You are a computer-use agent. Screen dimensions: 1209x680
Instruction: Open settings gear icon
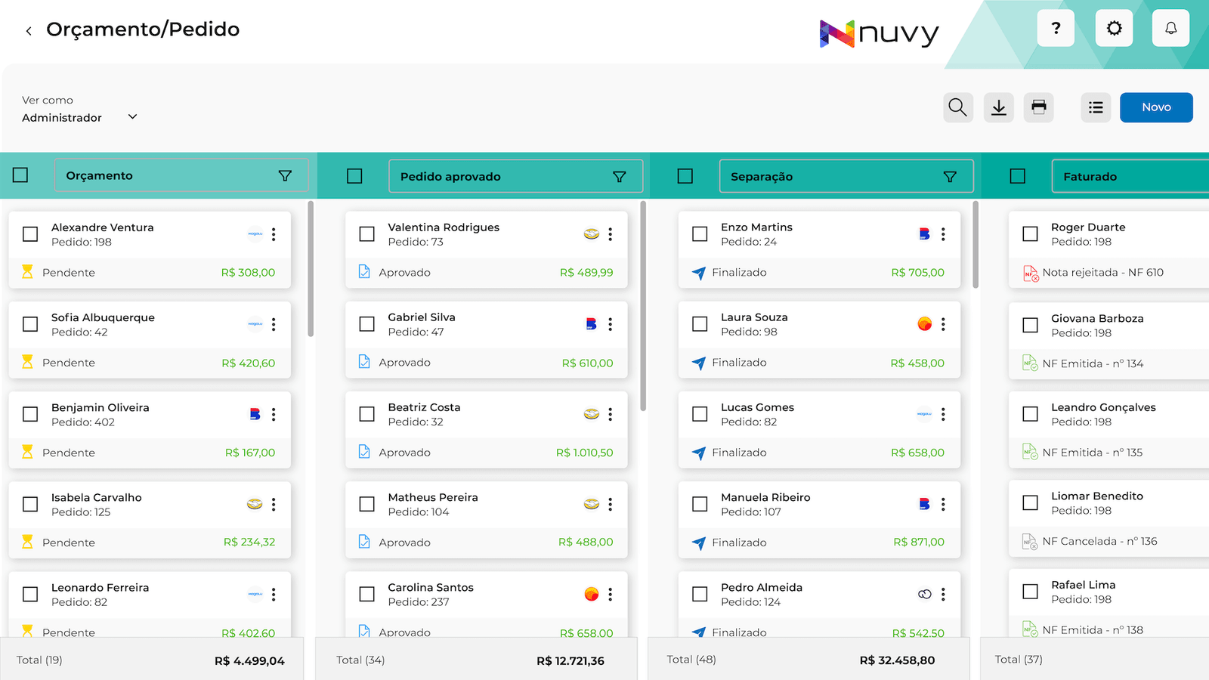(1114, 29)
